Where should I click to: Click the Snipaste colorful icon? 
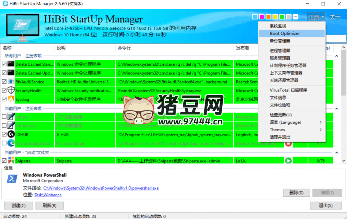click(x=11, y=160)
